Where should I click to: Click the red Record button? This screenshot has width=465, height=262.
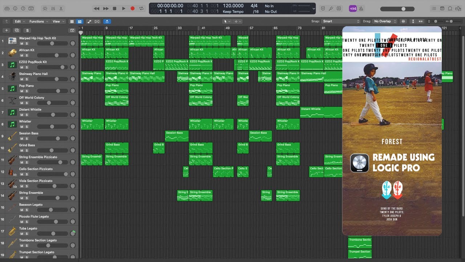tap(133, 8)
